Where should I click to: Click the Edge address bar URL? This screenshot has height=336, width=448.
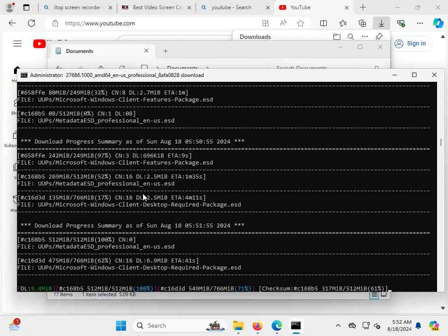[x=100, y=24]
